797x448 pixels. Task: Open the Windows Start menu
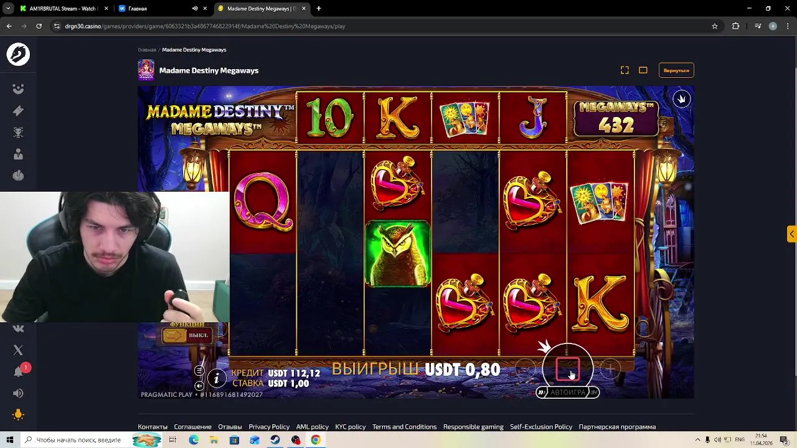[x=9, y=440]
